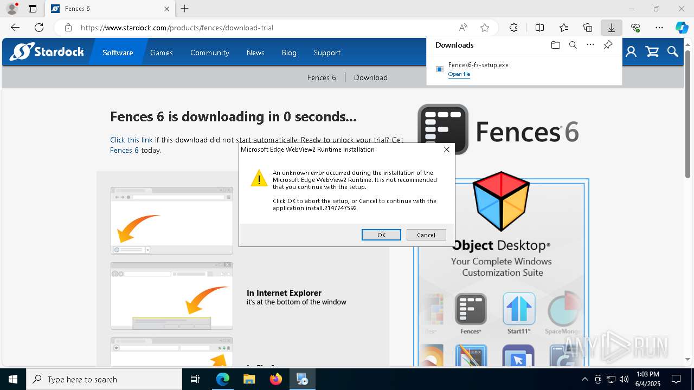Open the Favorites list
Viewport: 694px width, 390px height.
(x=564, y=28)
